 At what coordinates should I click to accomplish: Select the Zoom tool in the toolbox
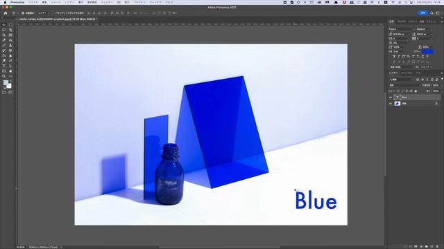pos(4,76)
